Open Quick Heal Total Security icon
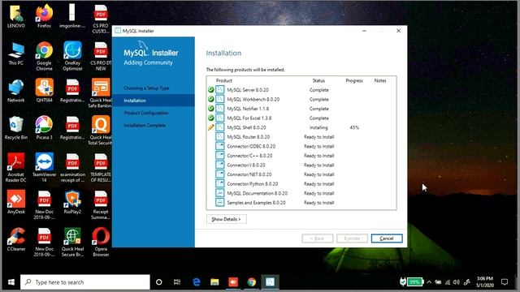This screenshot has height=292, width=520. pos(101,130)
